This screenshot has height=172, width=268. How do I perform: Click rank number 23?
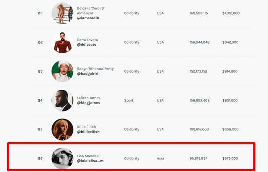click(x=40, y=71)
